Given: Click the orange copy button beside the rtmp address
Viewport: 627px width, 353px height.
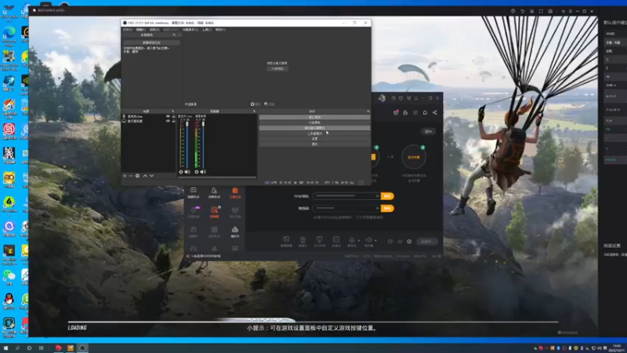Looking at the screenshot, I should click(x=387, y=196).
